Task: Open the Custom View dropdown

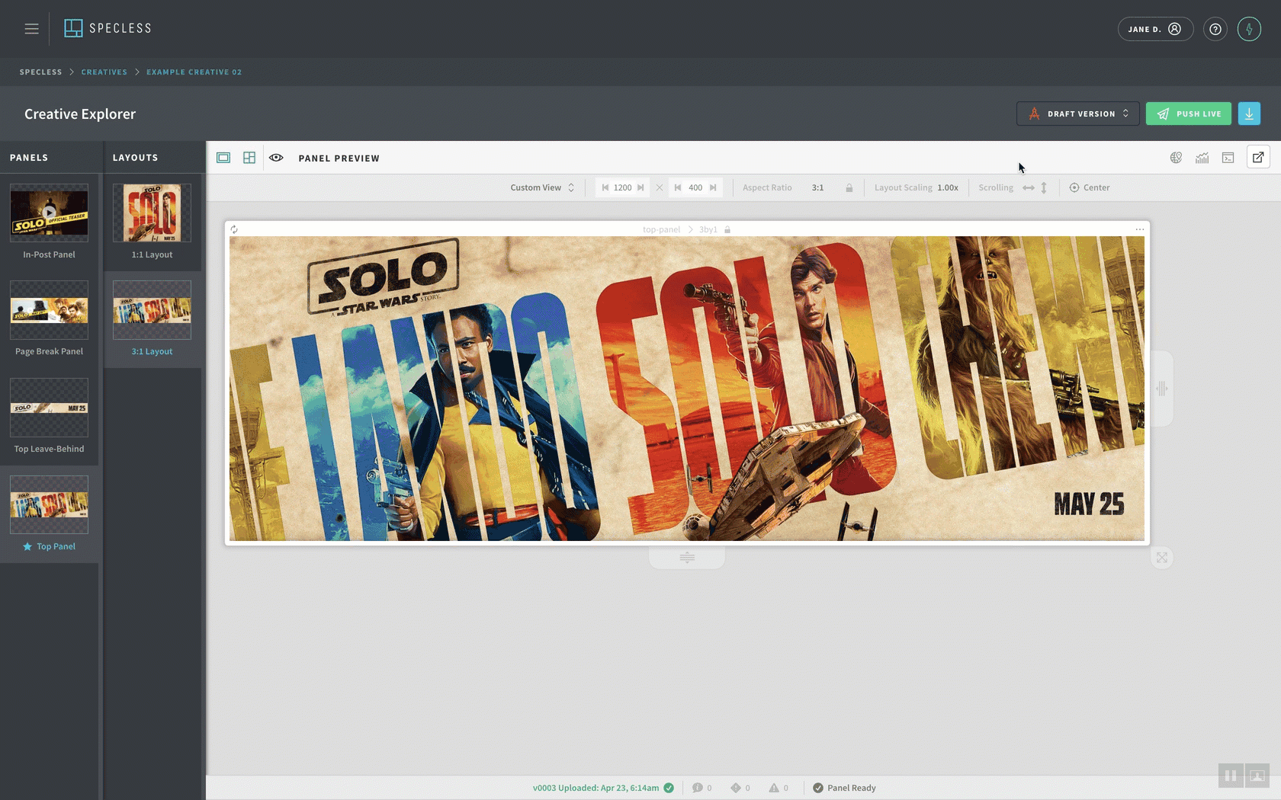Action: pos(542,187)
